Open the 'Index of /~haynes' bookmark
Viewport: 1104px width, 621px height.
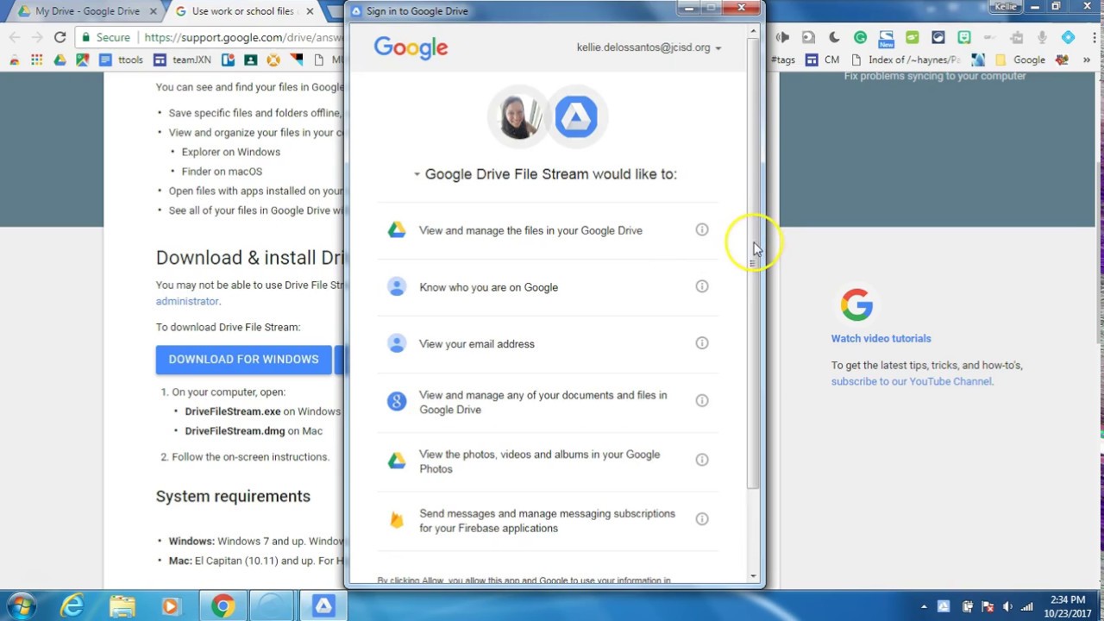906,60
